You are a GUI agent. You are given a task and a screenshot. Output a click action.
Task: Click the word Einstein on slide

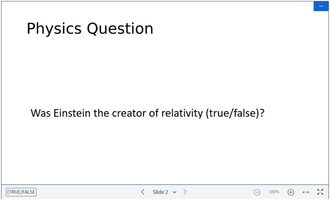(x=72, y=113)
